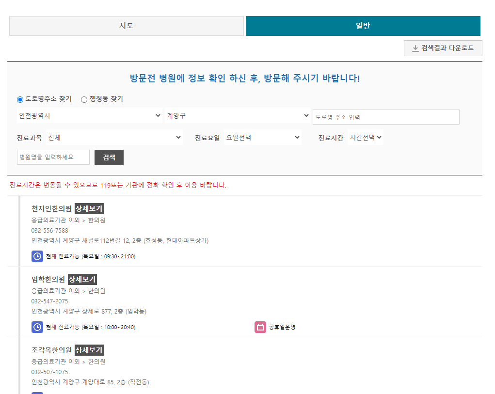Click the 임학한의원 clinic name

[x=48, y=279]
